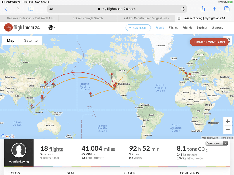Zoom in the map with plus
Screen dimensions: 234x175
[x=228, y=121]
